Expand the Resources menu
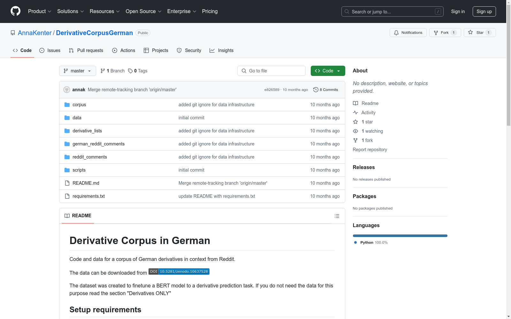 pyautogui.click(x=105, y=11)
